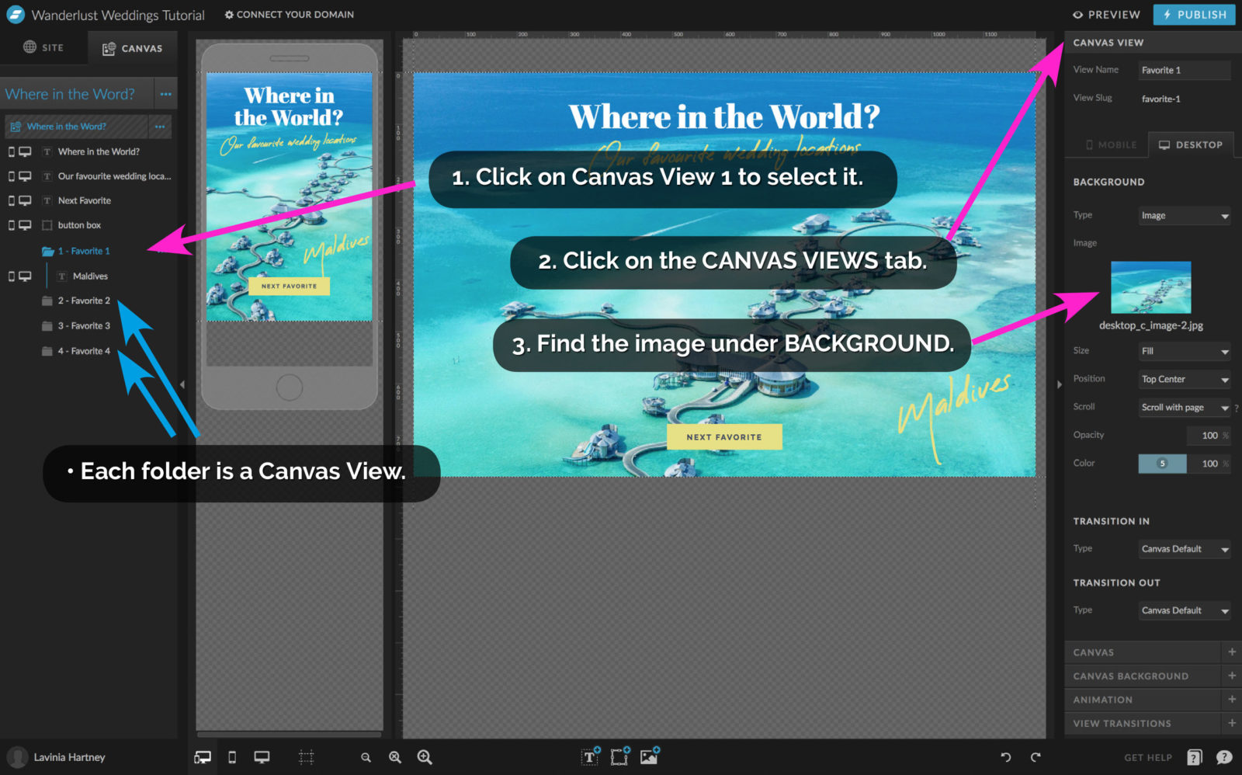Toggle desktop visibility for the button box layer
Screen dimensions: 1242x775
pyautogui.click(x=26, y=224)
